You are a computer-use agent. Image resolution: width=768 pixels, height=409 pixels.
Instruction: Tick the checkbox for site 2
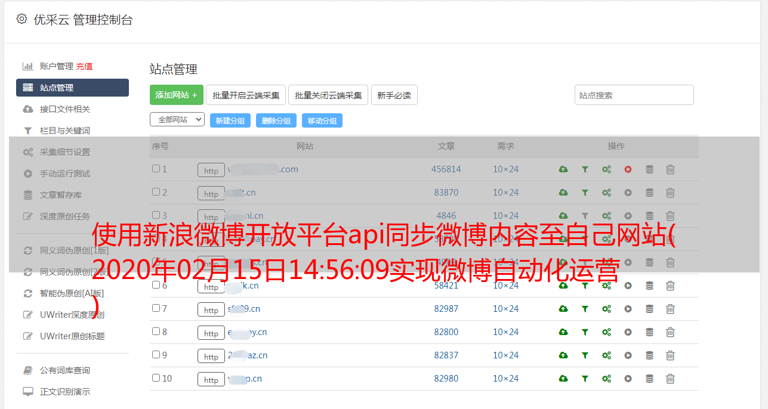pos(156,192)
